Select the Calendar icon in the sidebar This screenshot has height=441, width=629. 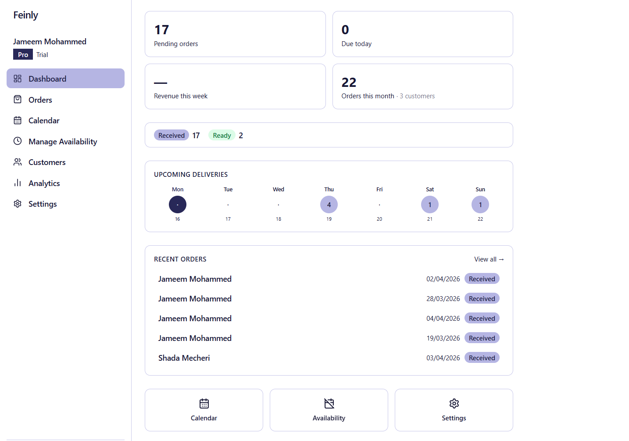point(18,120)
